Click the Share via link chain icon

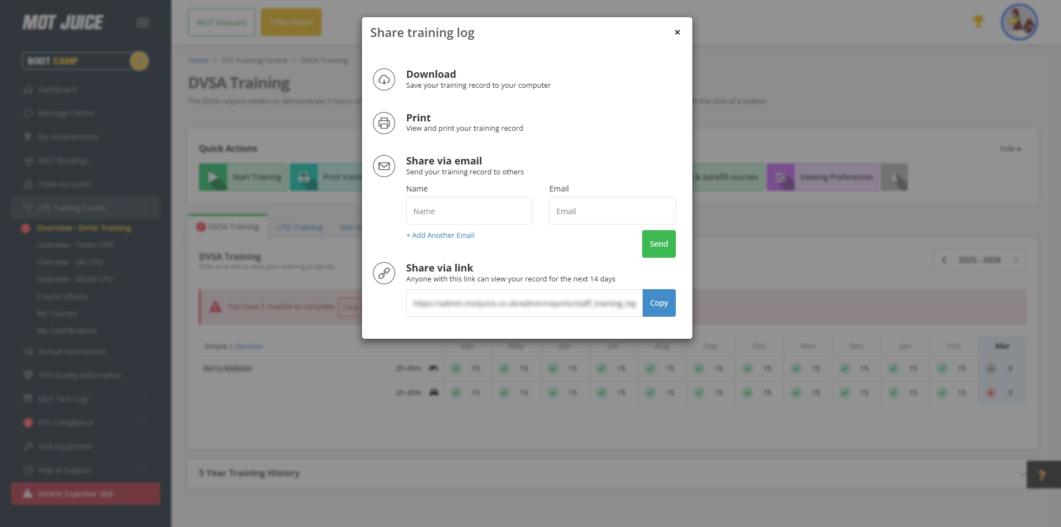coord(384,273)
